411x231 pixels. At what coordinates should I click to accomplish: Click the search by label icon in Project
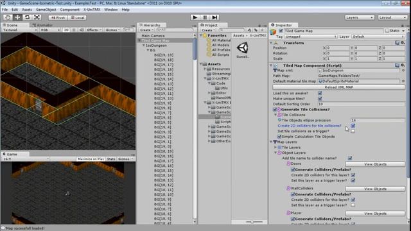click(x=256, y=30)
